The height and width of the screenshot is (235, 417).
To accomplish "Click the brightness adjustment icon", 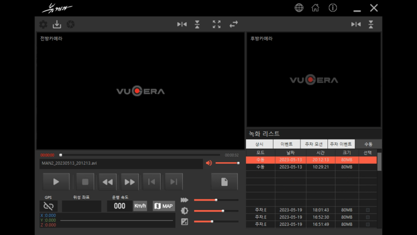I will click(184, 211).
